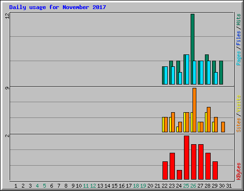The width and height of the screenshot is (244, 191).
Task: Click the '12' y-axis maximum label
Action: tap(8, 16)
